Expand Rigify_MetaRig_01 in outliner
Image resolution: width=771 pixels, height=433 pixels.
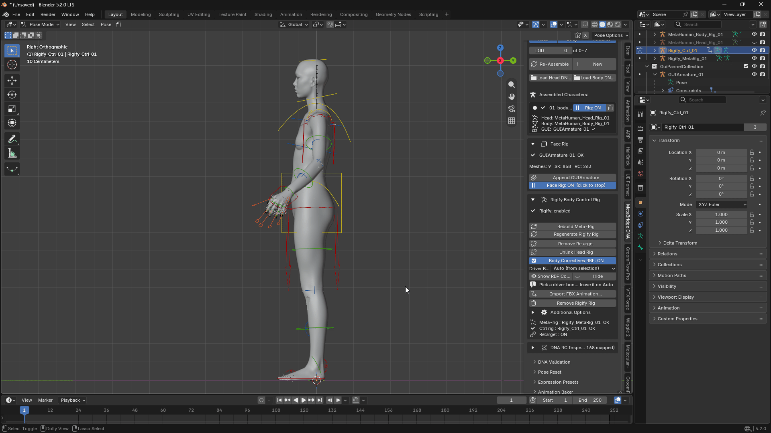pos(655,59)
